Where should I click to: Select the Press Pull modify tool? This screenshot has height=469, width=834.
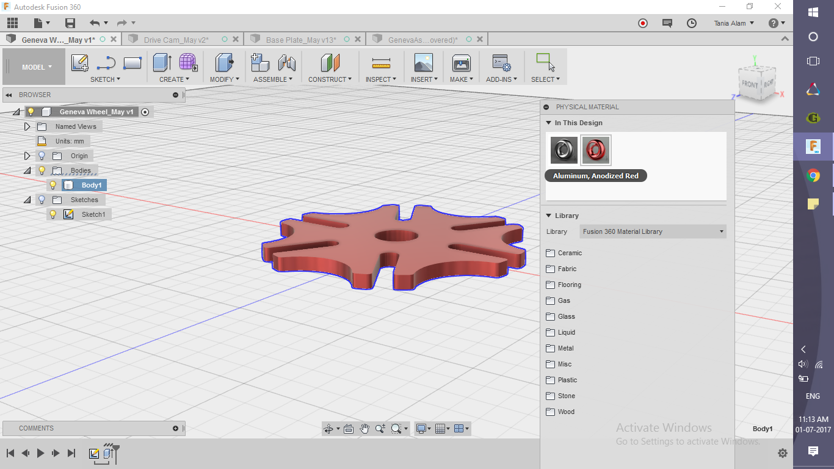[225, 62]
